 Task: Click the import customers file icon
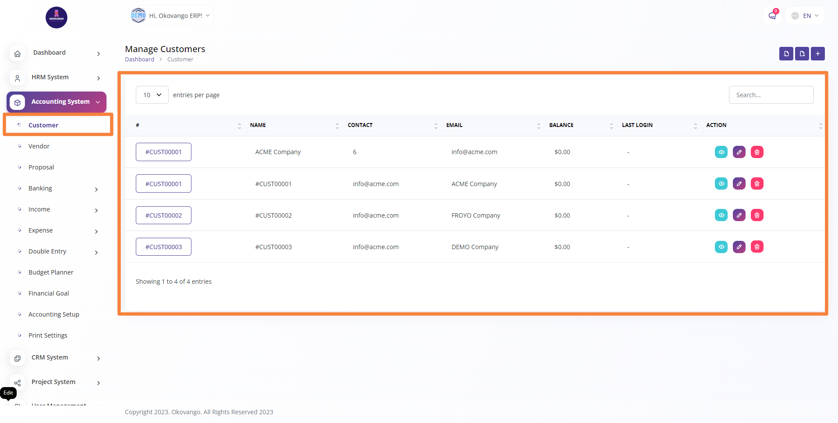click(786, 54)
